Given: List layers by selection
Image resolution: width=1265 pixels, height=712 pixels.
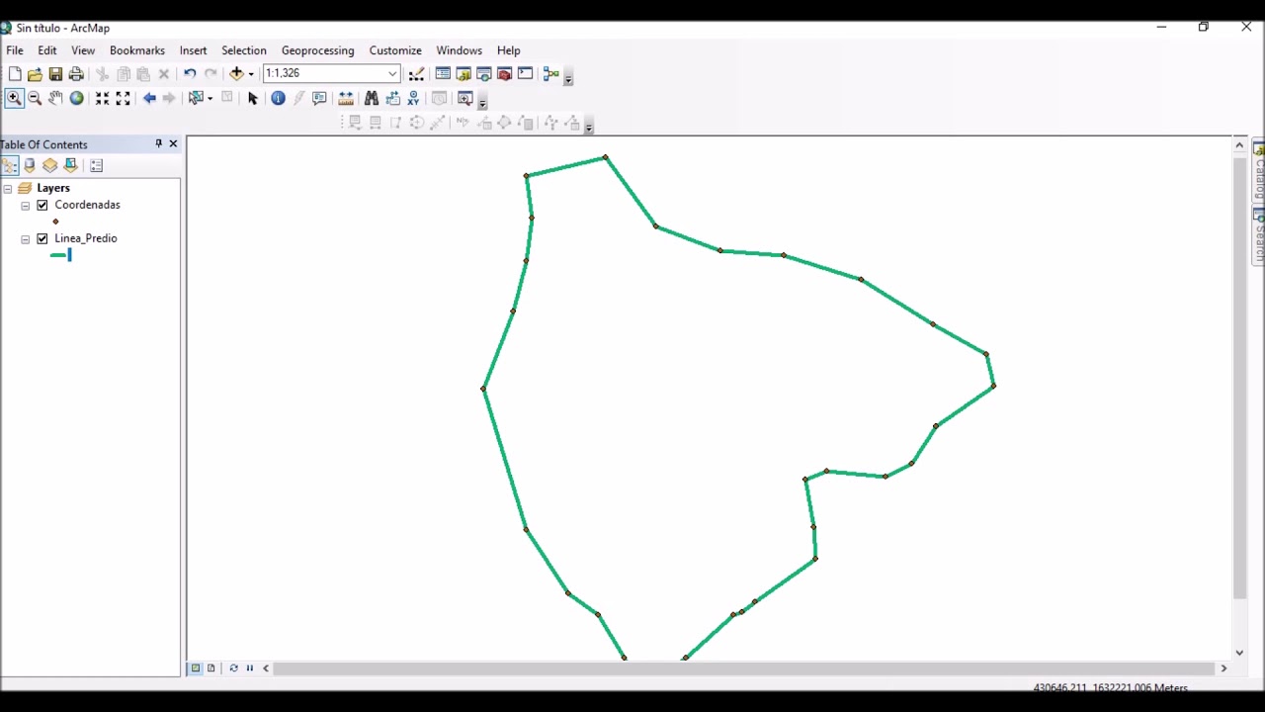Looking at the screenshot, I should coord(70,166).
